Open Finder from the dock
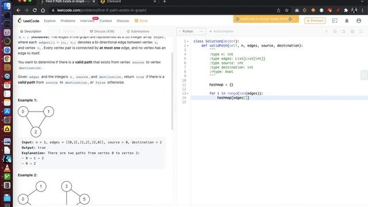This screenshot has width=368, height=207. pyautogui.click(x=7, y=6)
